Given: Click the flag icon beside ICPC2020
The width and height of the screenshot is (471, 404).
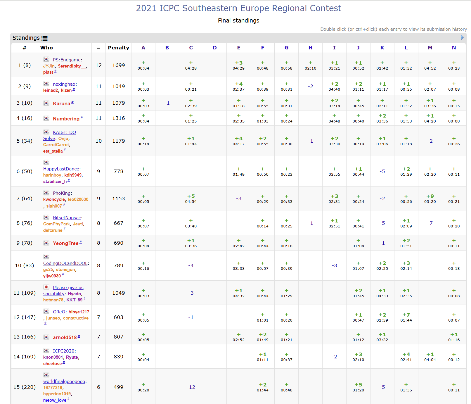Looking at the screenshot, I should pyautogui.click(x=46, y=351).
